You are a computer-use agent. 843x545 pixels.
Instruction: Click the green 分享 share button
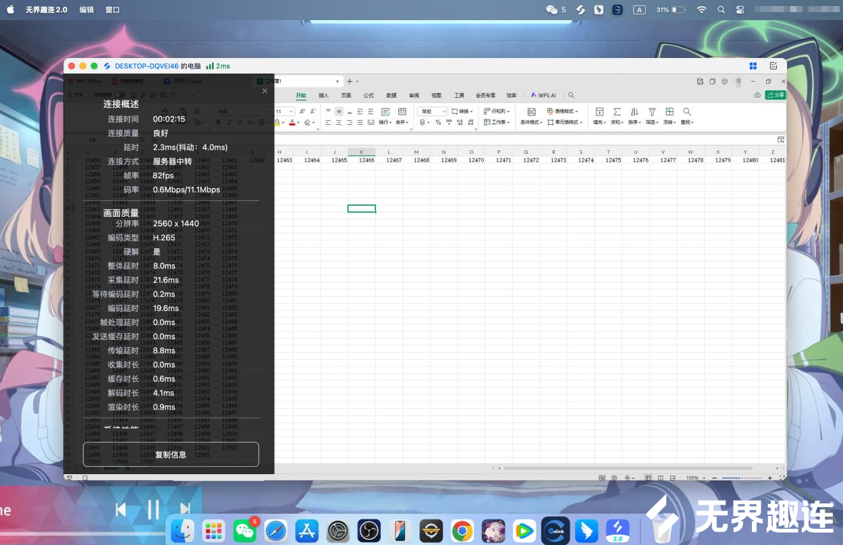point(776,95)
